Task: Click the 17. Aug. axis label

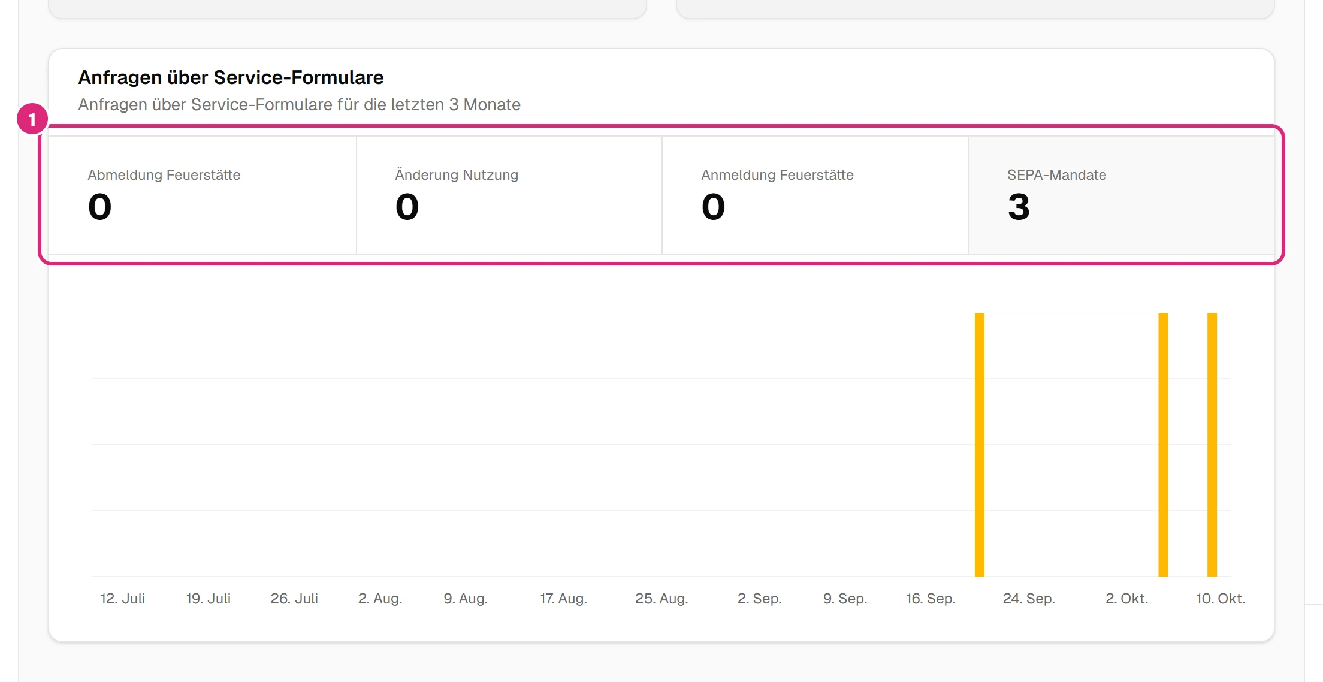Action: 563,599
